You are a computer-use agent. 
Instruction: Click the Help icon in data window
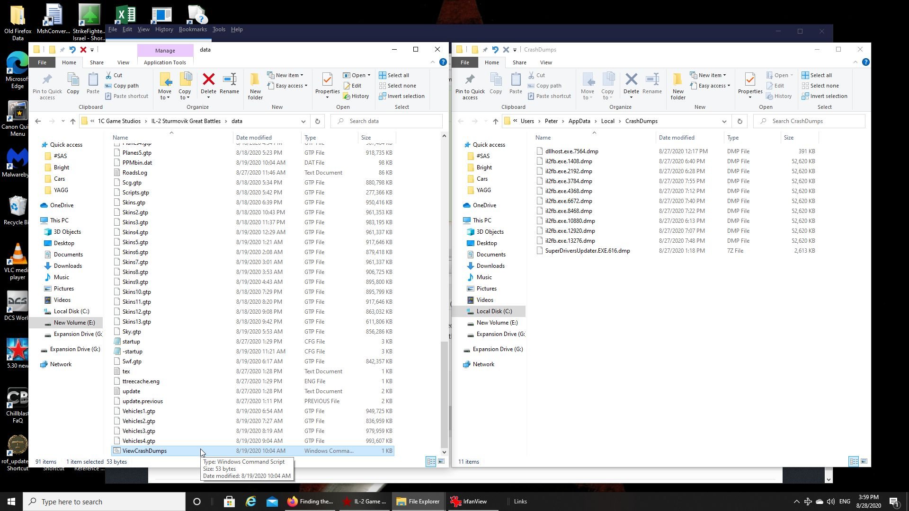443,62
